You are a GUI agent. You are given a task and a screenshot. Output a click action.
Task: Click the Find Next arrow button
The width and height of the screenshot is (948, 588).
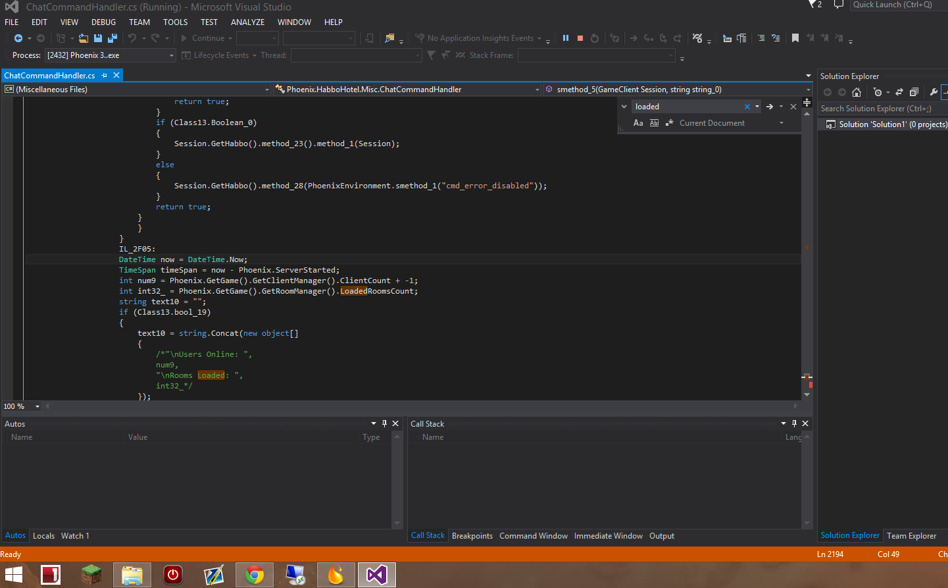tap(770, 107)
